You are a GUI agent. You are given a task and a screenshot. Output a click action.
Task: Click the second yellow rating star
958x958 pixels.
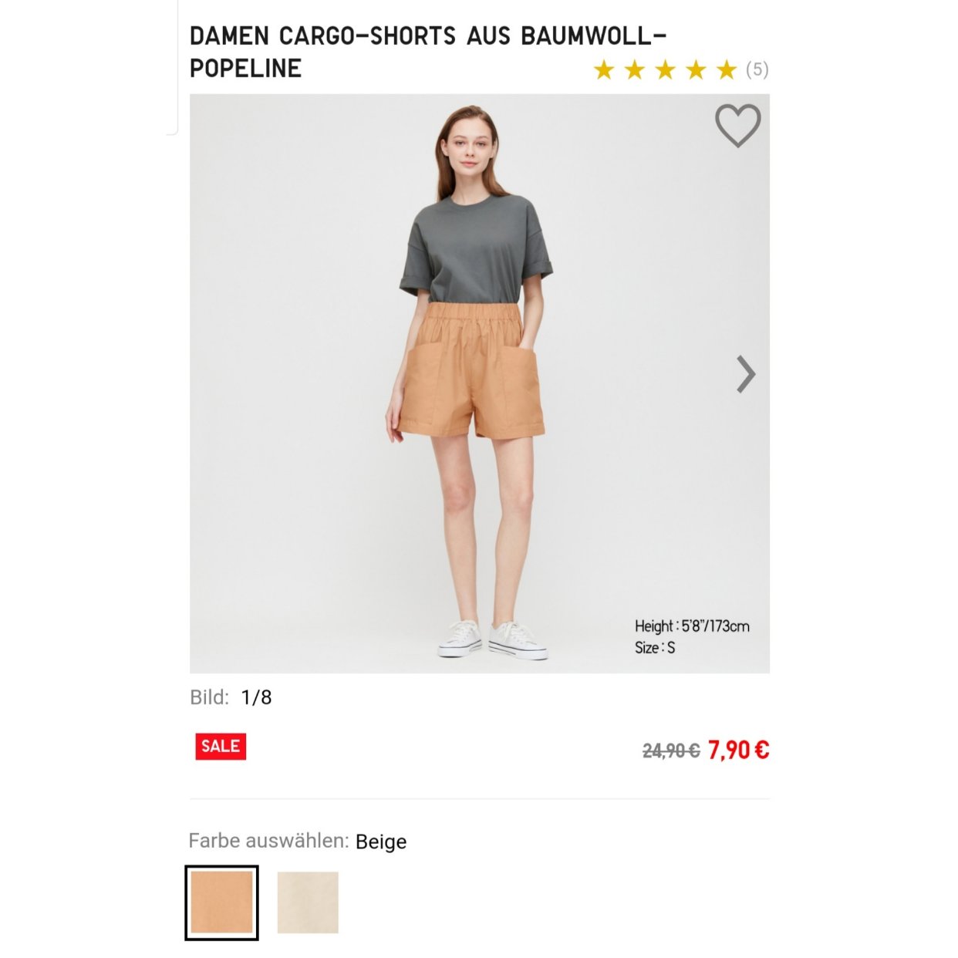634,70
